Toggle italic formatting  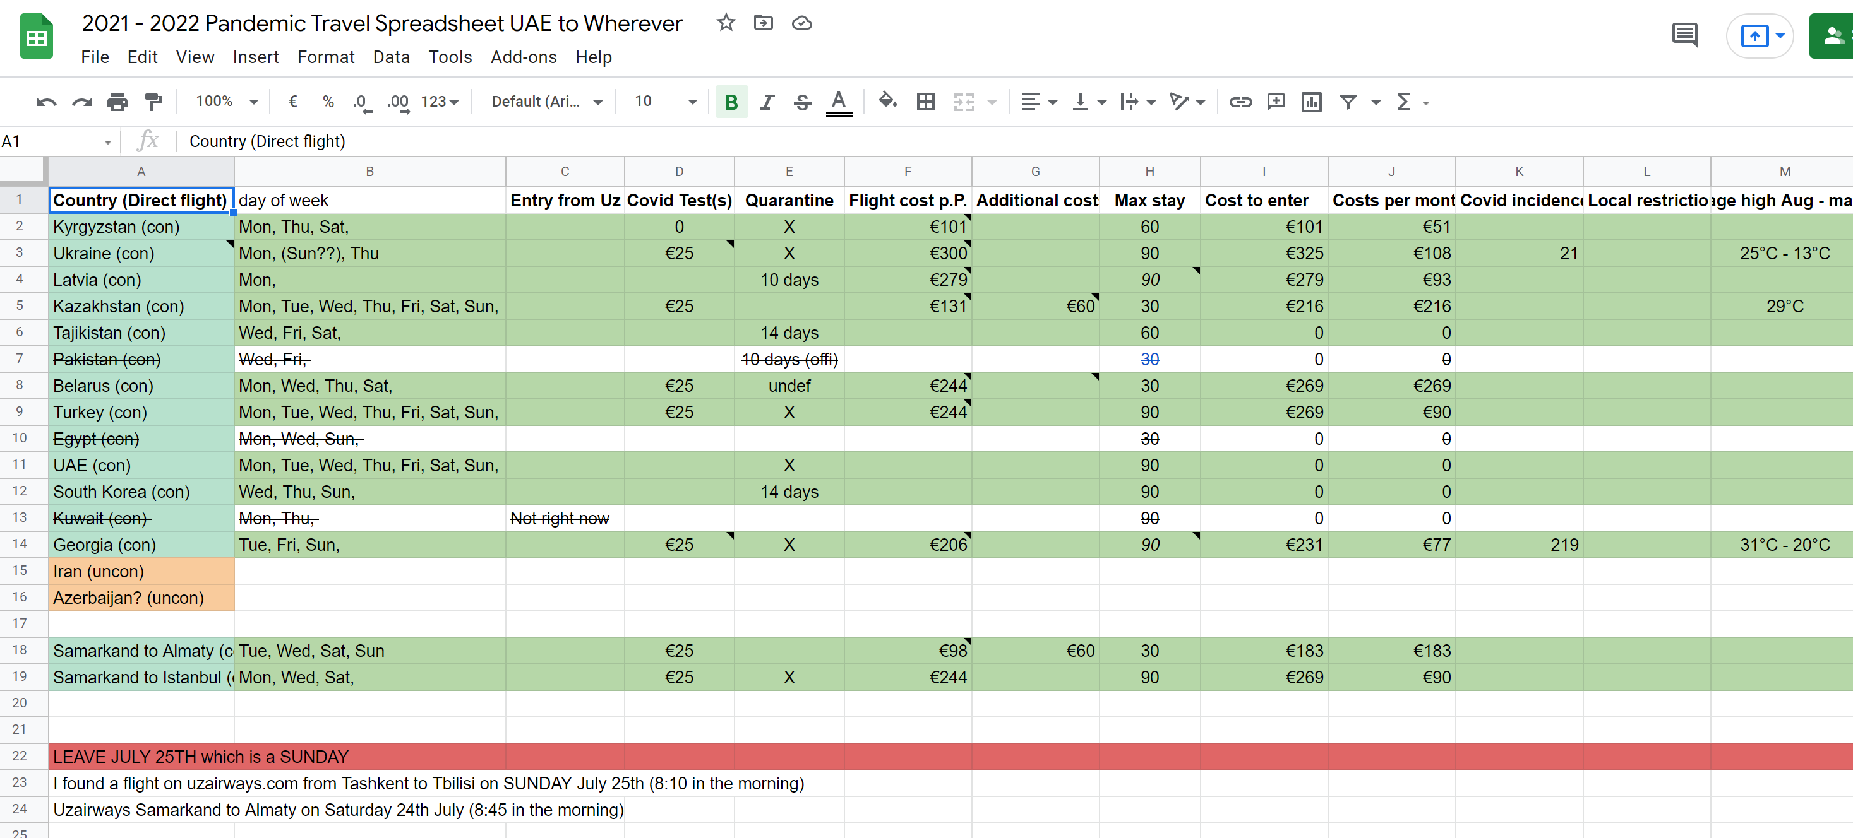767,102
